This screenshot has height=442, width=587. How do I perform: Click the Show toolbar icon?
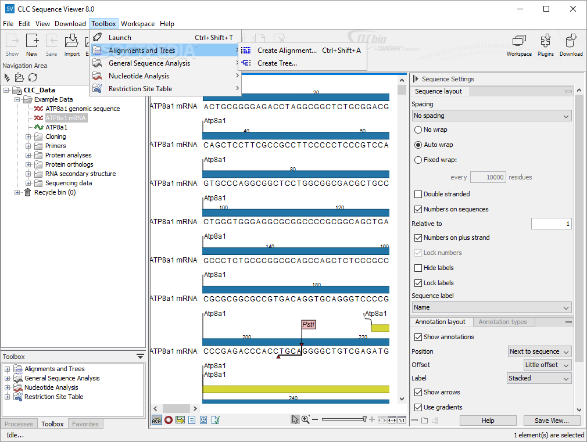pyautogui.click(x=12, y=45)
